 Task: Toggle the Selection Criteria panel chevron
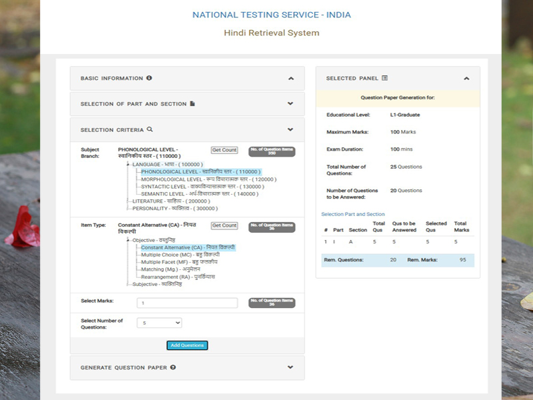pos(290,129)
